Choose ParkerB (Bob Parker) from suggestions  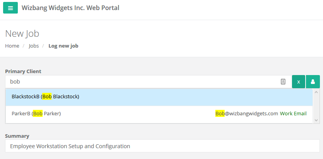(159, 114)
